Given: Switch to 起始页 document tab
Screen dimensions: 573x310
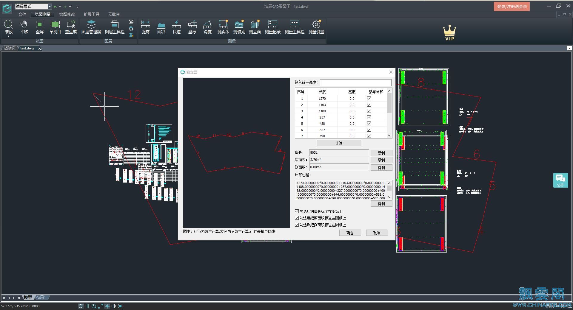Looking at the screenshot, I should pos(10,48).
